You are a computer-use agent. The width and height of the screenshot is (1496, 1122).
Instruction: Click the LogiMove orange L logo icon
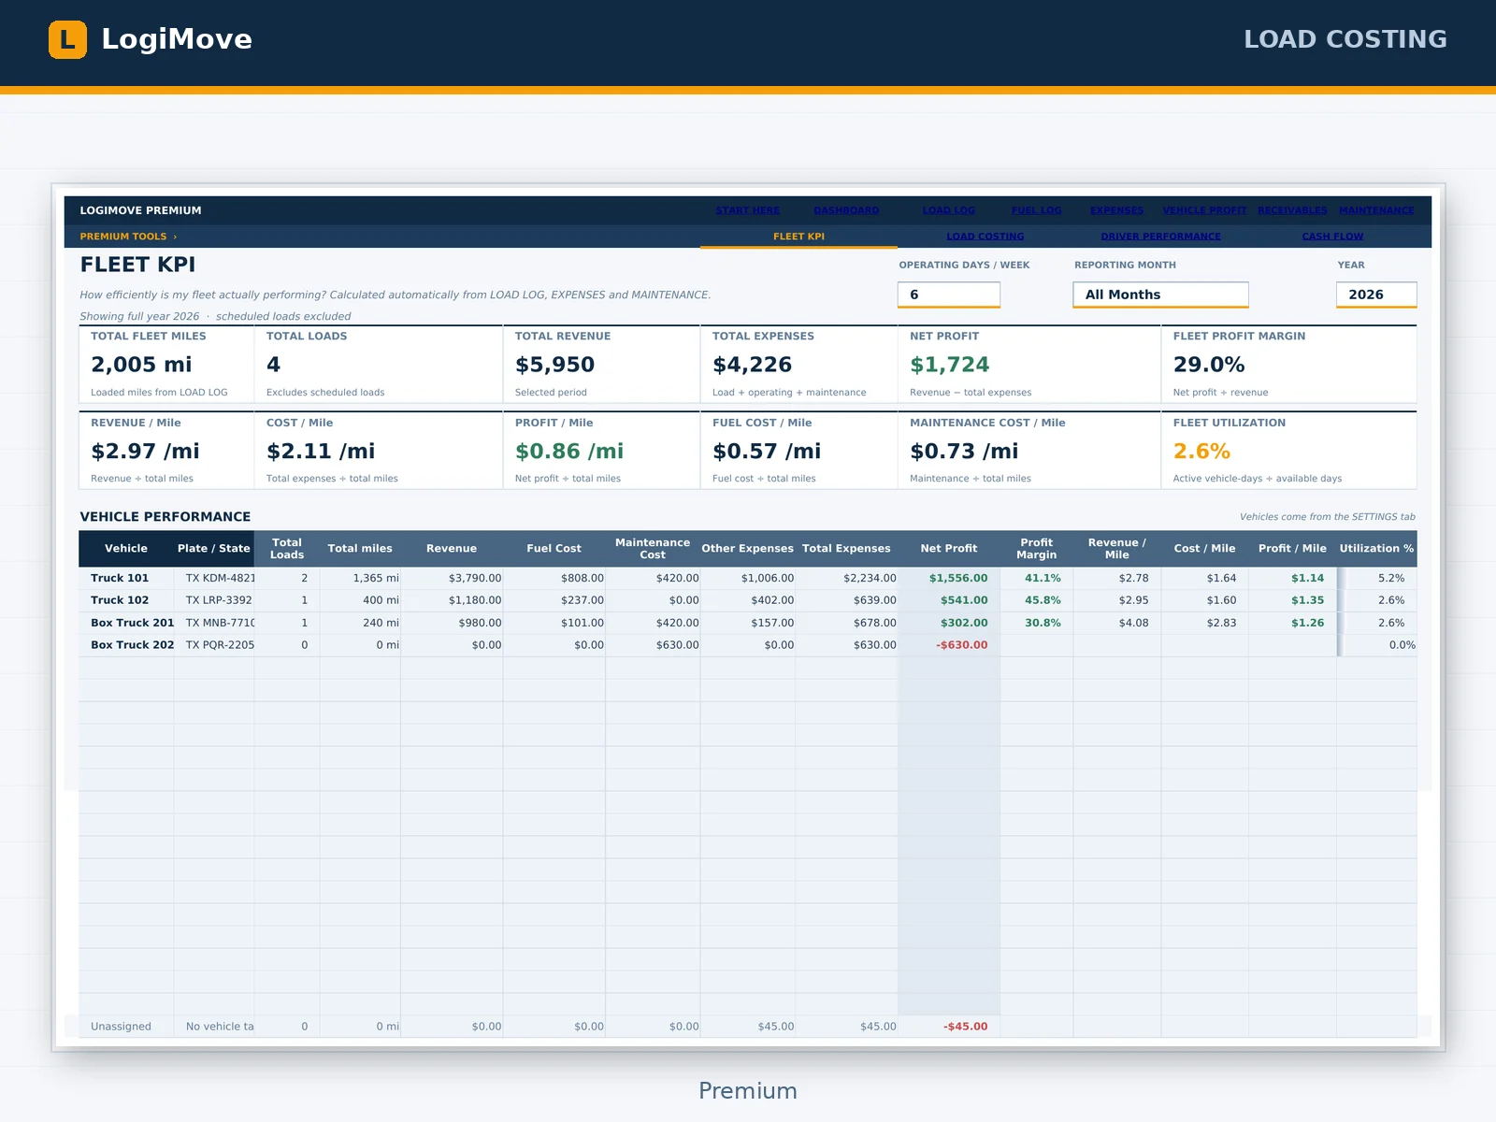coord(67,39)
